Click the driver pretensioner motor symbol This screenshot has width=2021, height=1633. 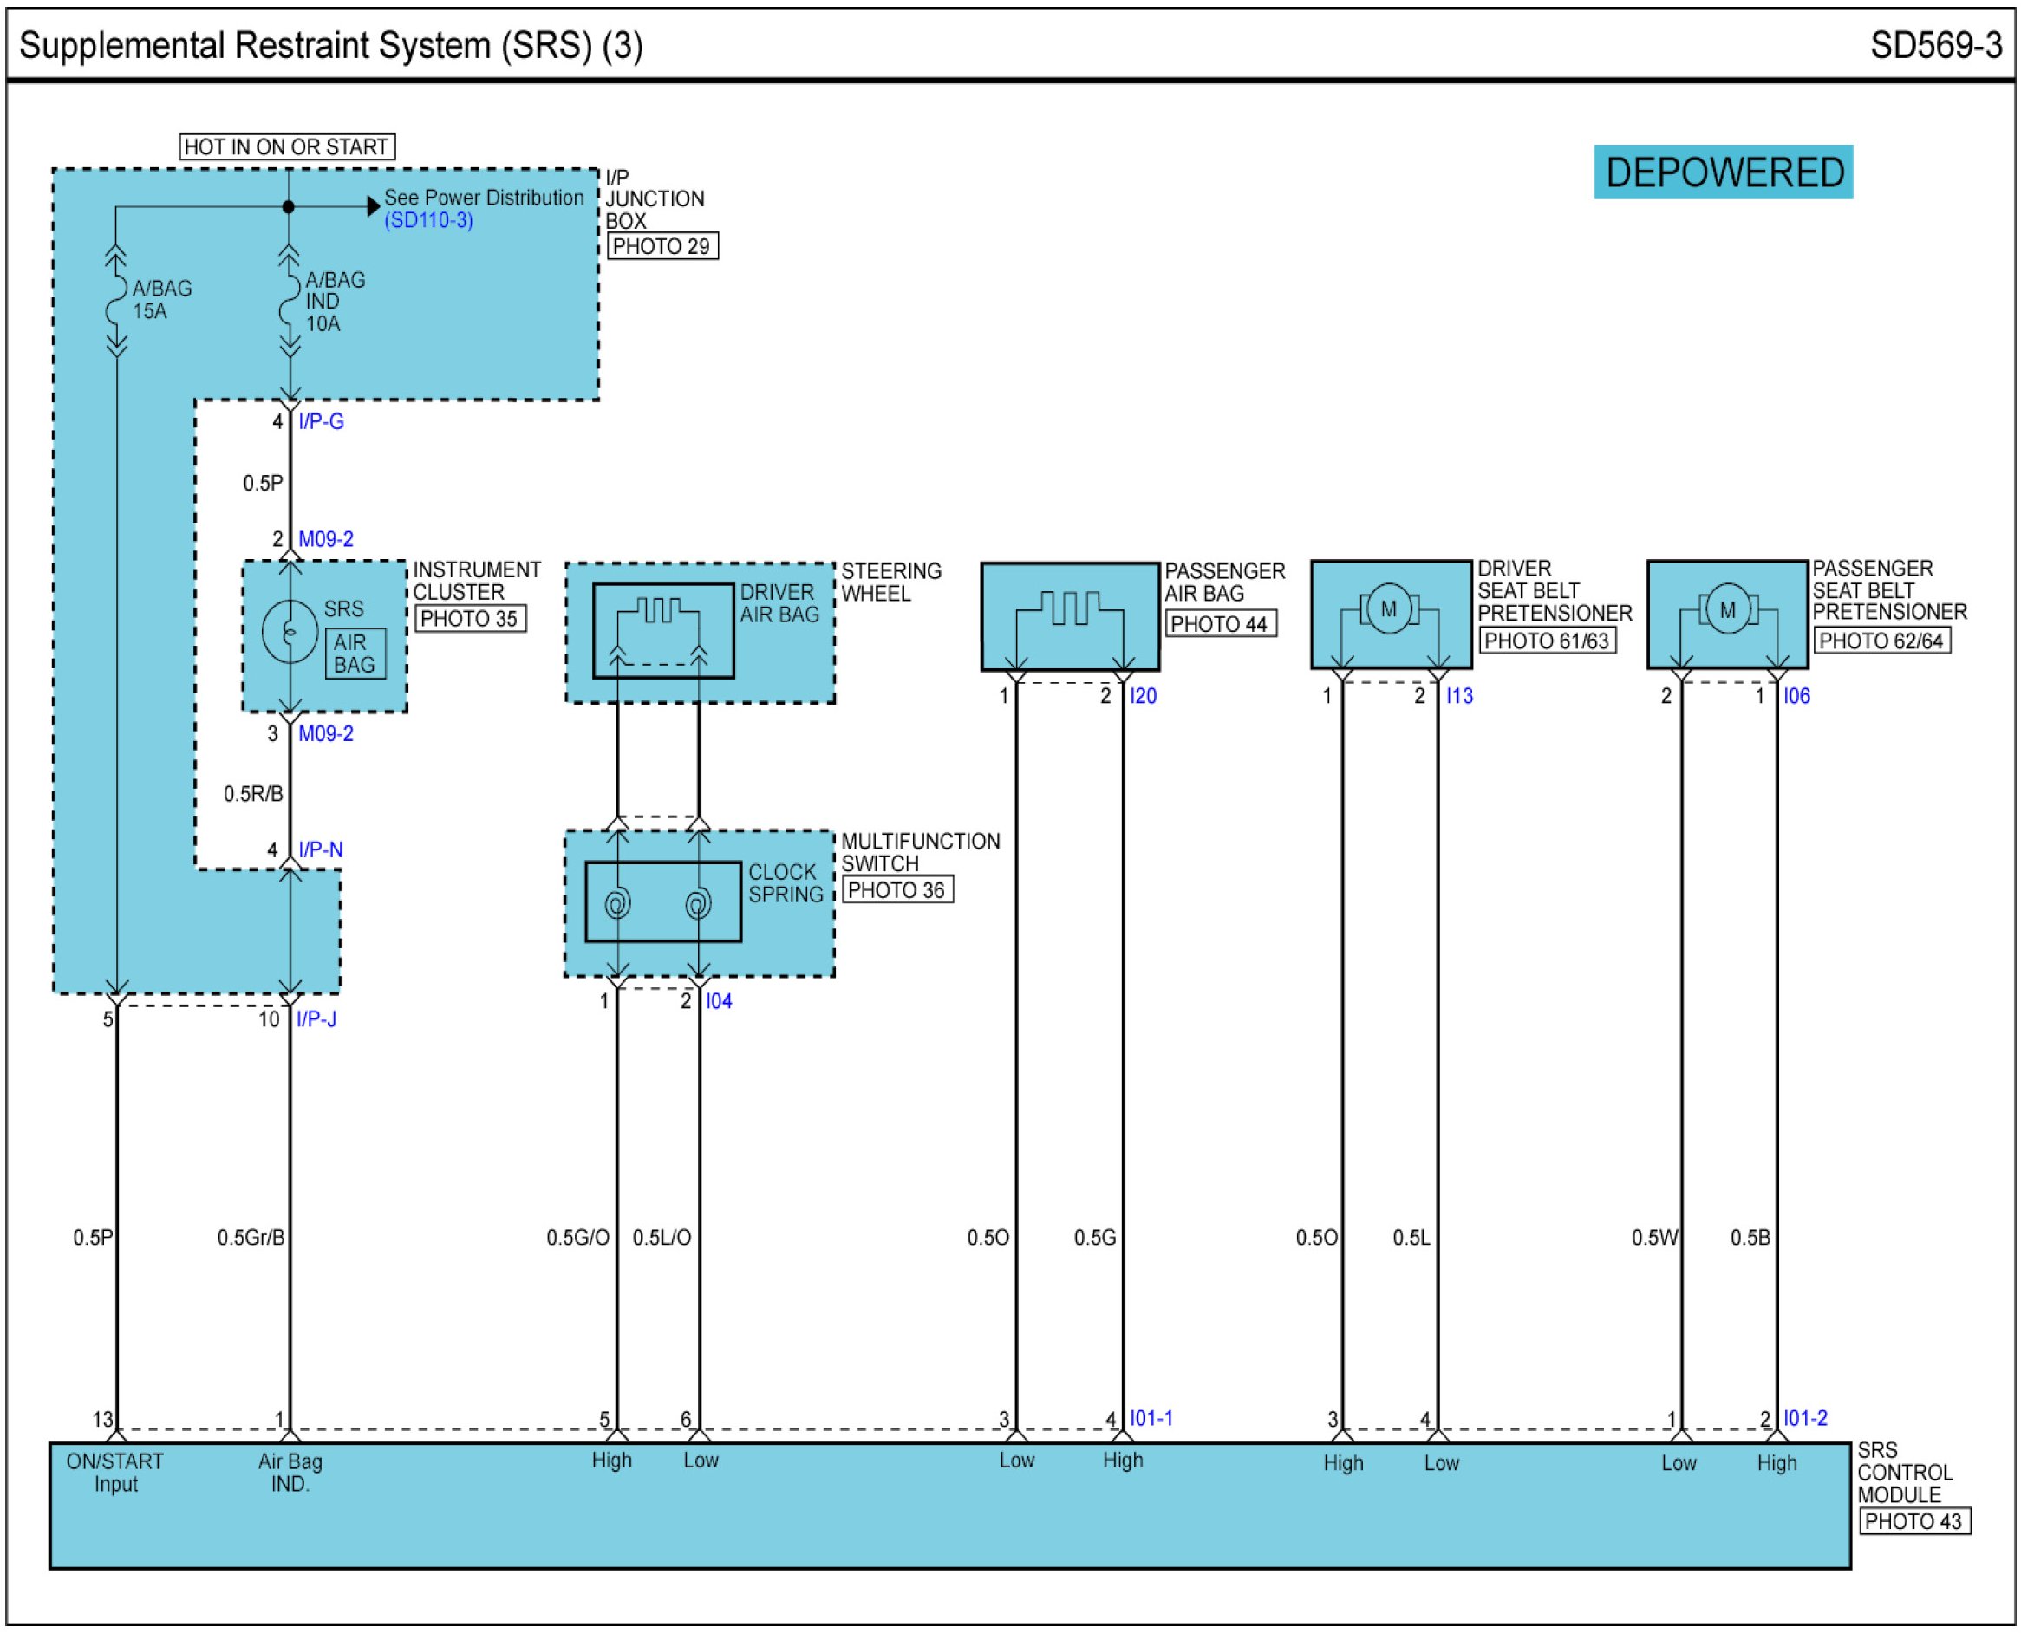pyautogui.click(x=1388, y=608)
